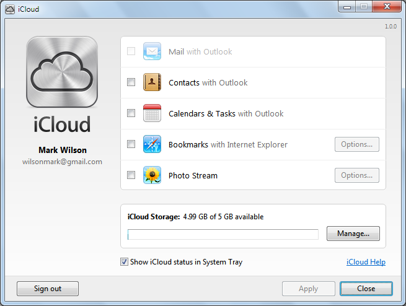Open Options for Bookmarks
Image resolution: width=406 pixels, height=306 pixels.
pos(357,144)
